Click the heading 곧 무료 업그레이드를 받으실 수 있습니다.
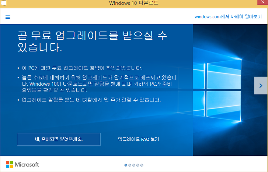 [x=92, y=42]
